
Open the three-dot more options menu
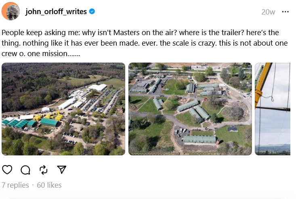(286, 12)
